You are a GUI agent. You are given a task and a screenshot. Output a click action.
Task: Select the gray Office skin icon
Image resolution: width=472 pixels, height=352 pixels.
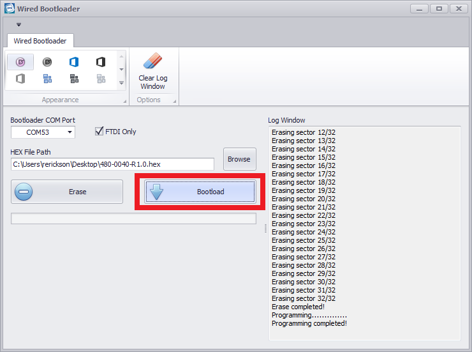[x=20, y=79]
